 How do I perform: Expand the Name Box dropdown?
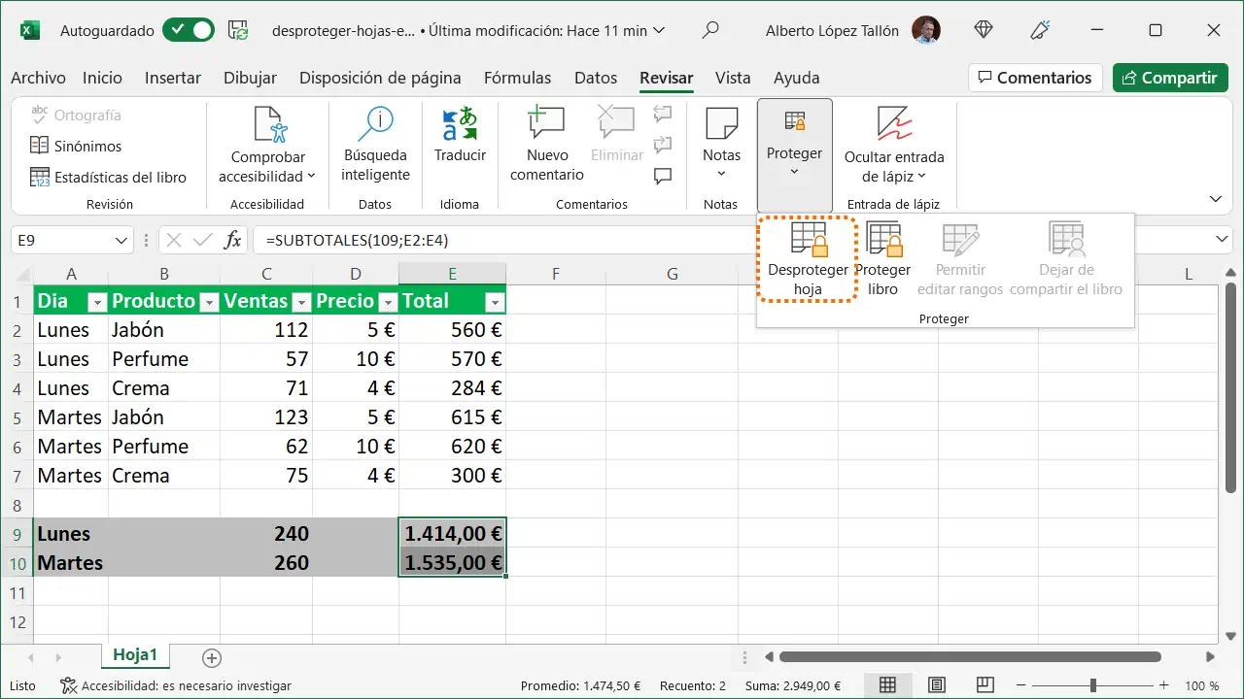click(x=121, y=240)
